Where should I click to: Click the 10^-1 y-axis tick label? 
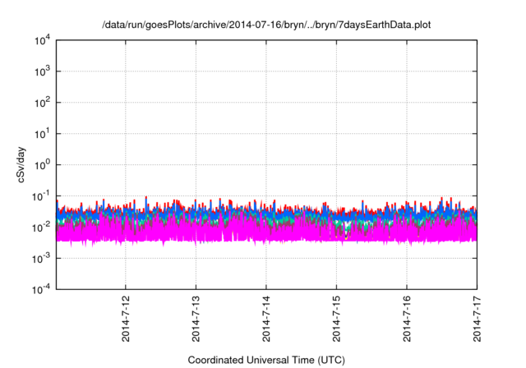(41, 195)
